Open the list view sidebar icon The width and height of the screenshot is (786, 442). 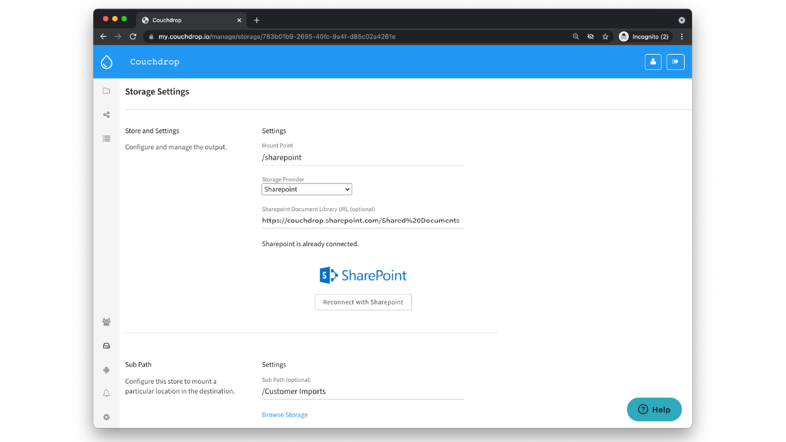(106, 139)
